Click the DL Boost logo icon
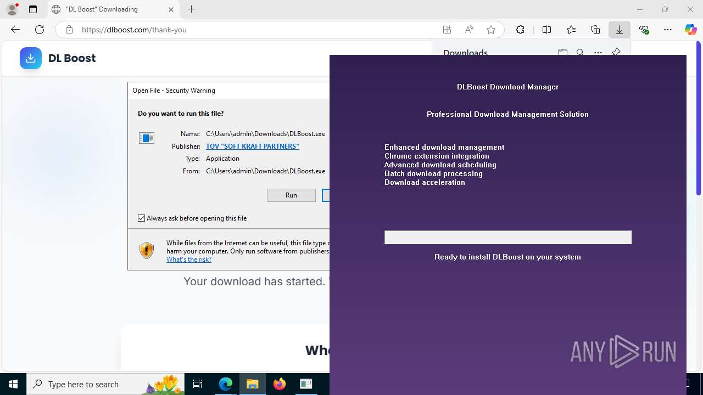 (x=31, y=58)
